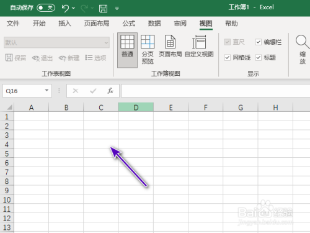Select column H header
Image resolution: width=310 pixels, height=233 pixels.
[275, 107]
